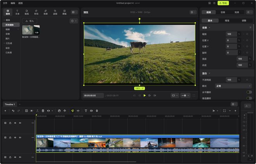Open the 模式 blend mode dropdown showing 正常
This screenshot has width=256, height=164.
point(233,86)
